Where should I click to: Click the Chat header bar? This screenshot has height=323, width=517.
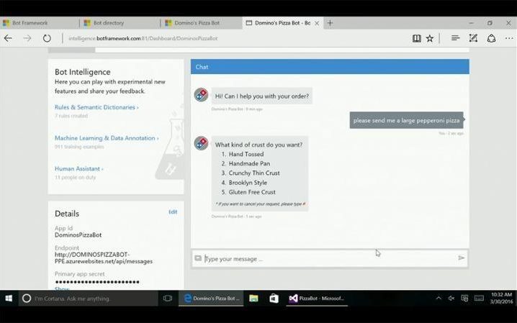(x=330, y=67)
